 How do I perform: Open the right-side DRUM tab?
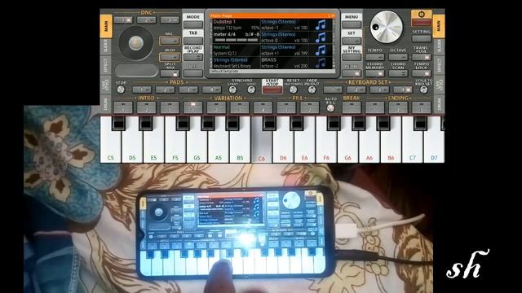(x=439, y=104)
